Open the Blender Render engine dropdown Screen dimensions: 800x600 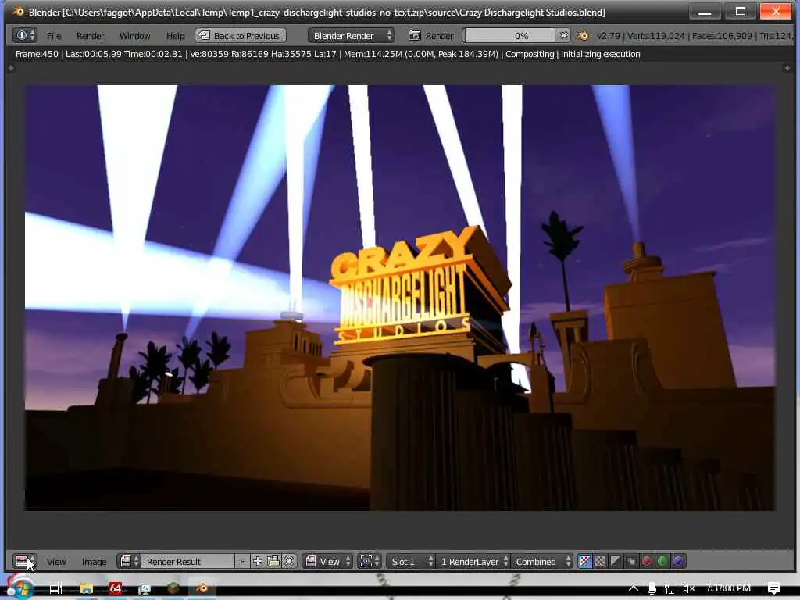coord(351,35)
